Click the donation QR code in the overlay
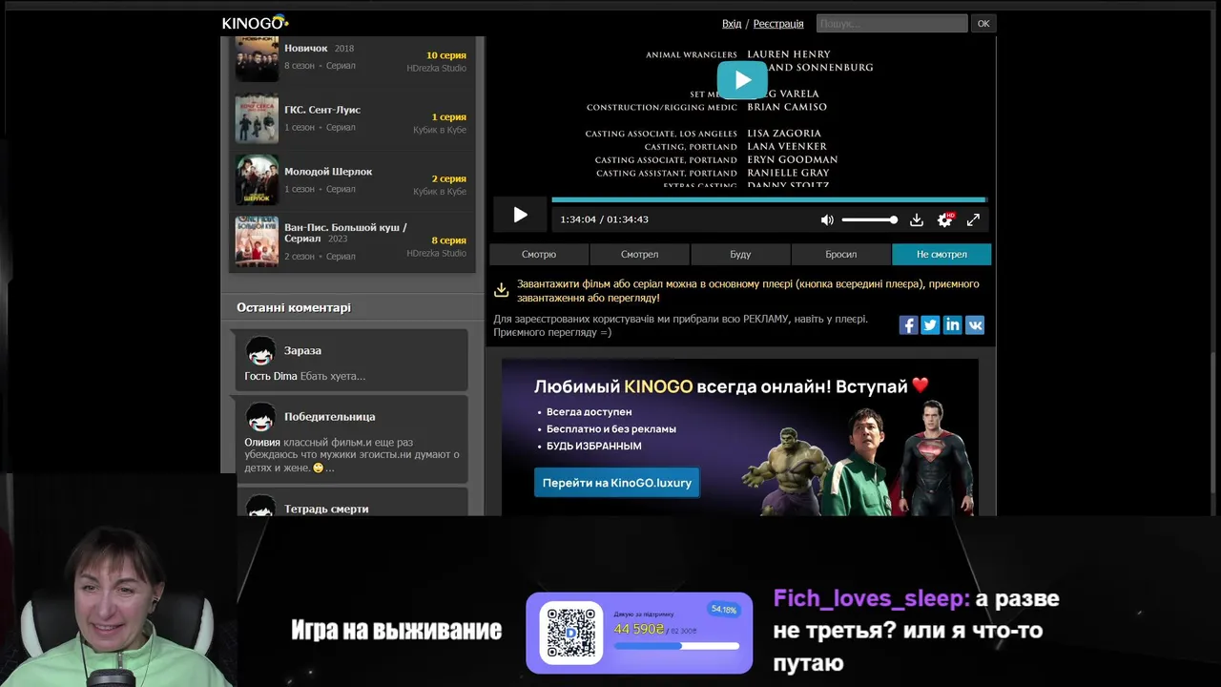 pos(571,633)
